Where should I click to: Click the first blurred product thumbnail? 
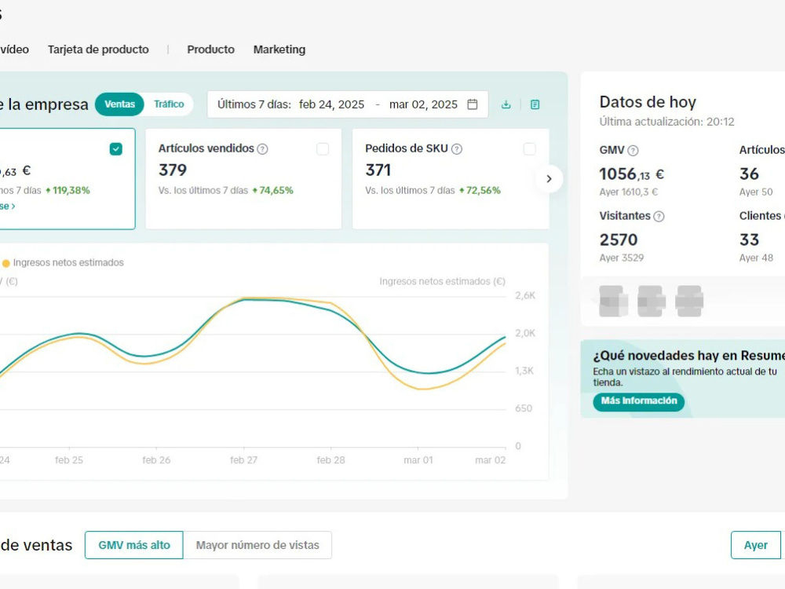click(x=613, y=301)
